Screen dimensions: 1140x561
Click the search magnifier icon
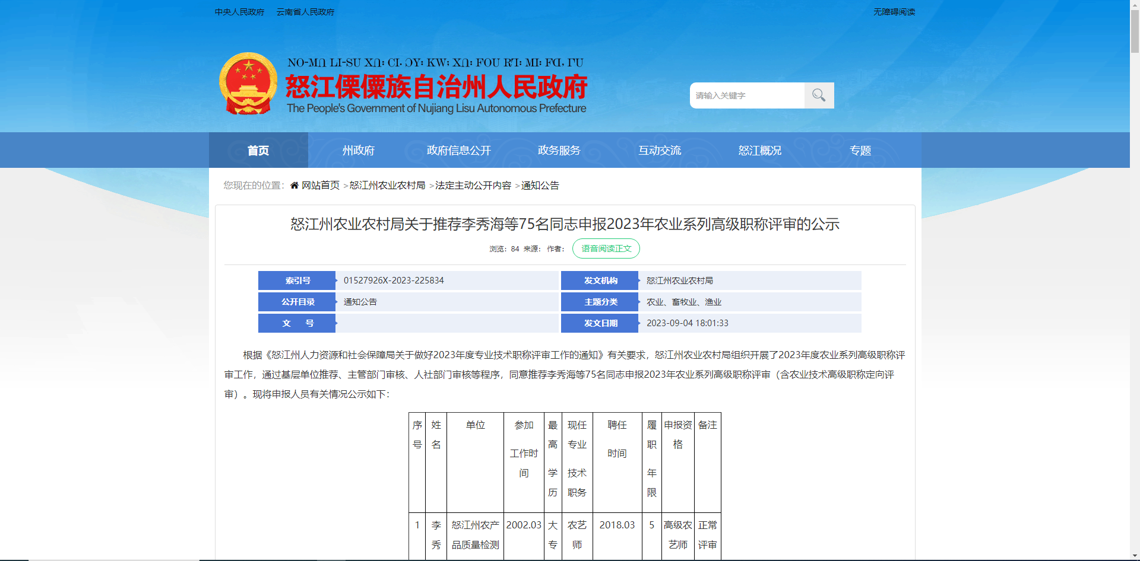(819, 95)
